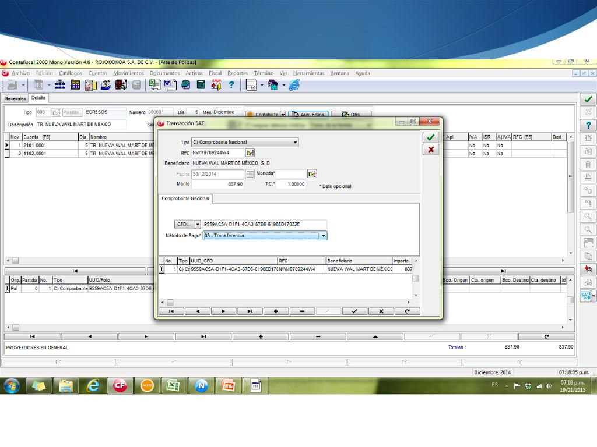The image size is (597, 447).
Task: Click the red arrow icon in right sidebar
Action: coord(588,269)
